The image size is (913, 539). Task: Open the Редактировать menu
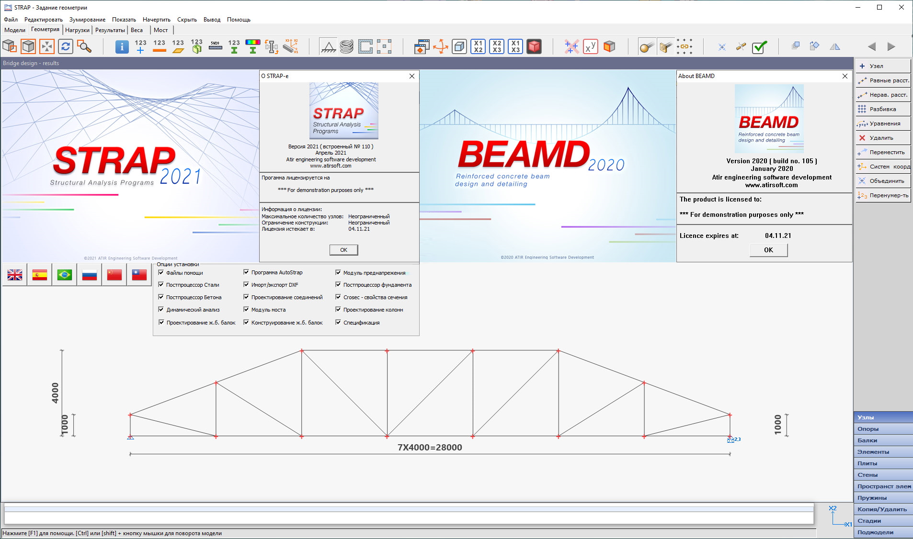pos(44,20)
